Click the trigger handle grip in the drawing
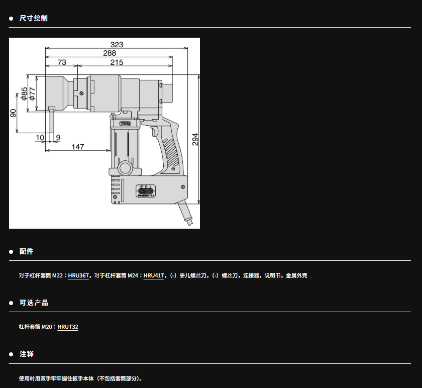The height and width of the screenshot is (388, 422). click(170, 151)
